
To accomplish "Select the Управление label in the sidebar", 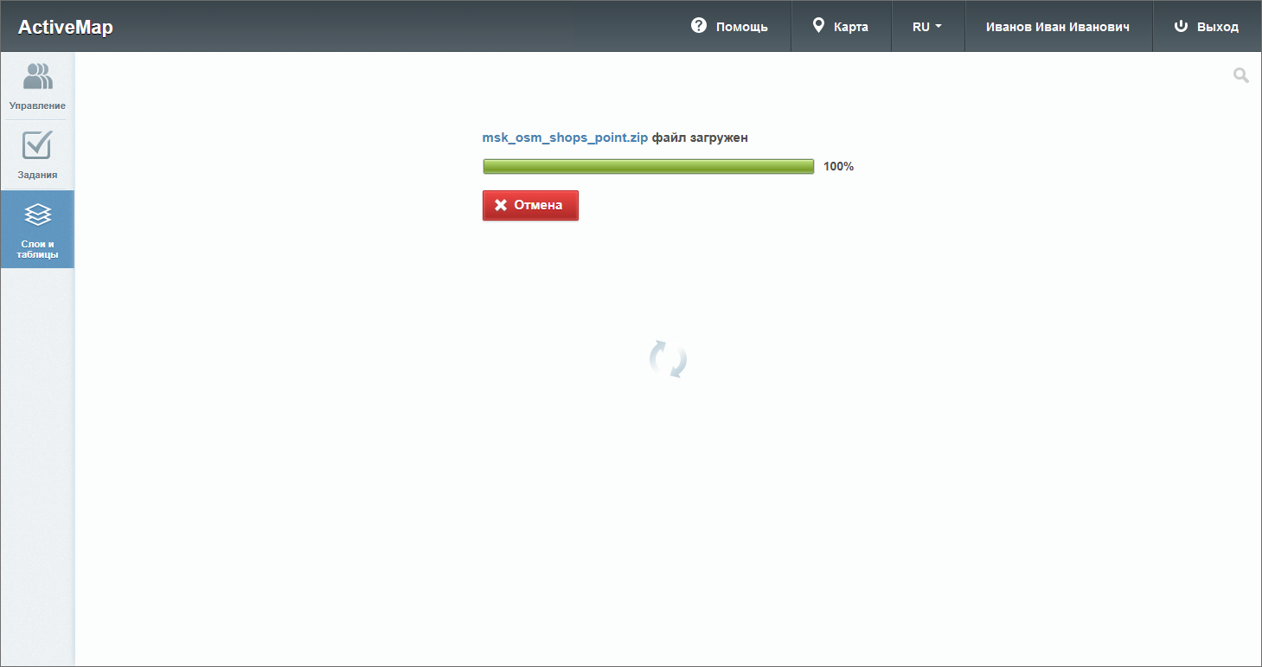I will coord(37,106).
